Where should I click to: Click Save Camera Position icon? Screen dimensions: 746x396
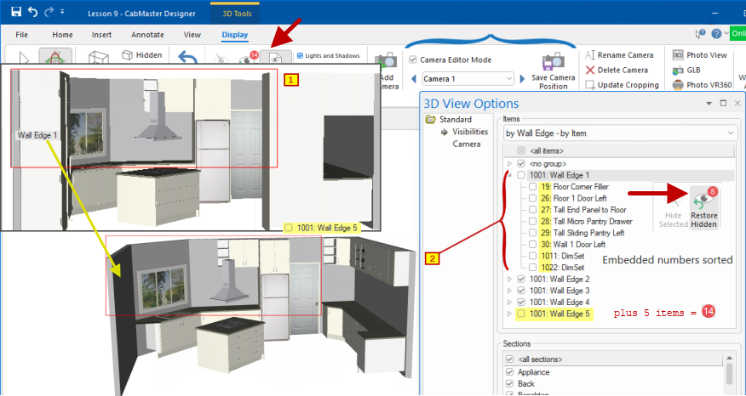tap(554, 61)
